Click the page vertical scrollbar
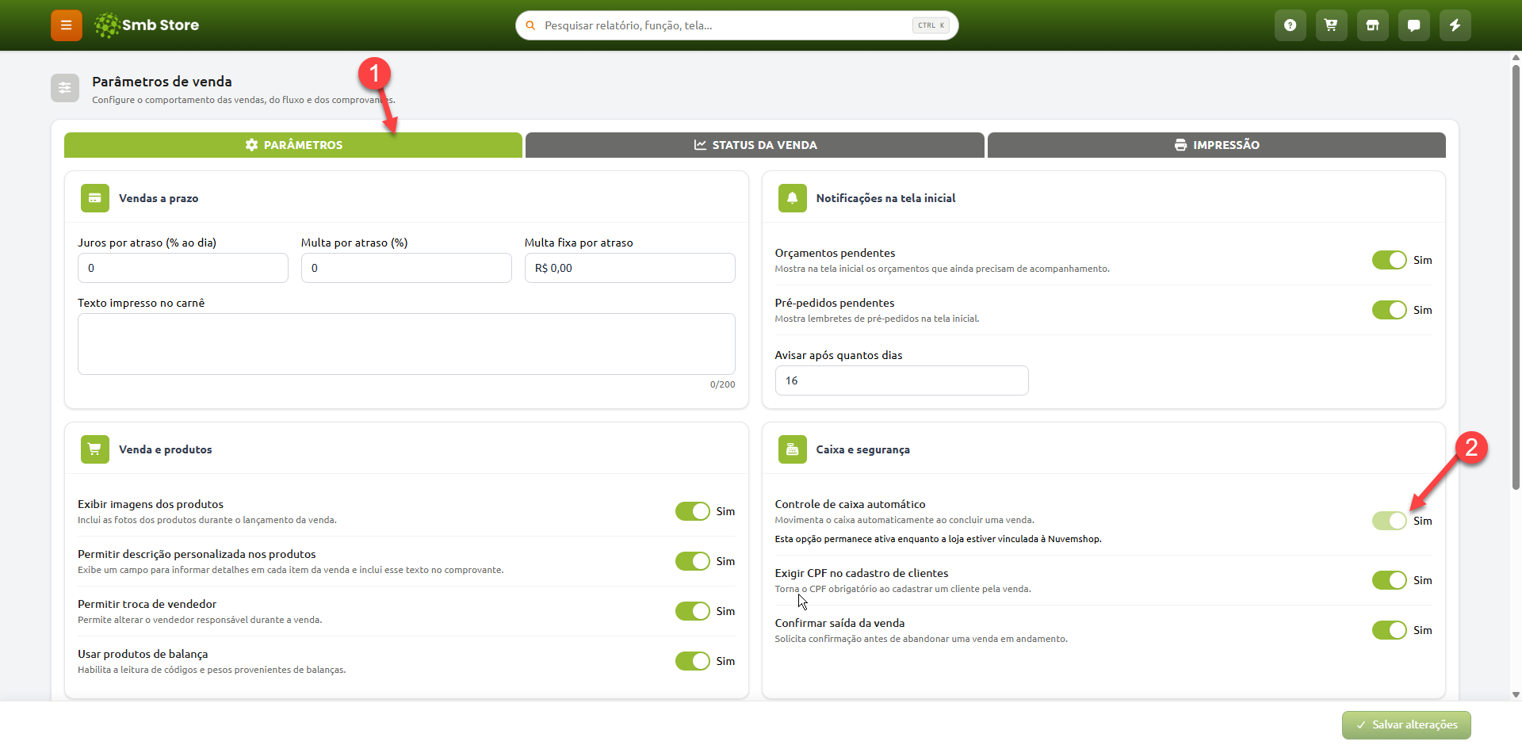1522x749 pixels. click(1516, 277)
